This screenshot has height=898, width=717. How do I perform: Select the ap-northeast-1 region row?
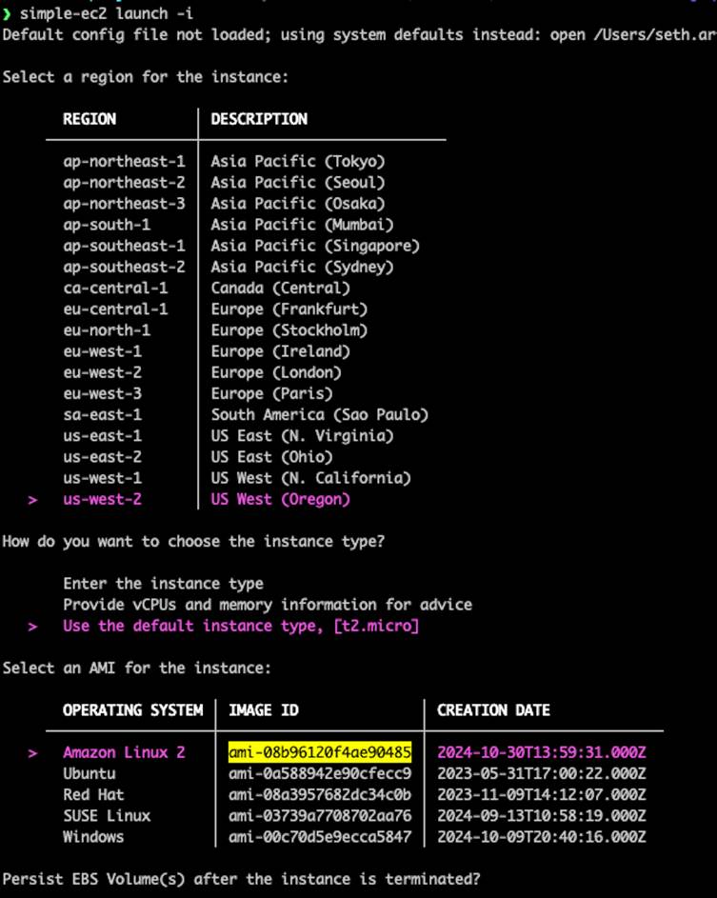(x=125, y=162)
